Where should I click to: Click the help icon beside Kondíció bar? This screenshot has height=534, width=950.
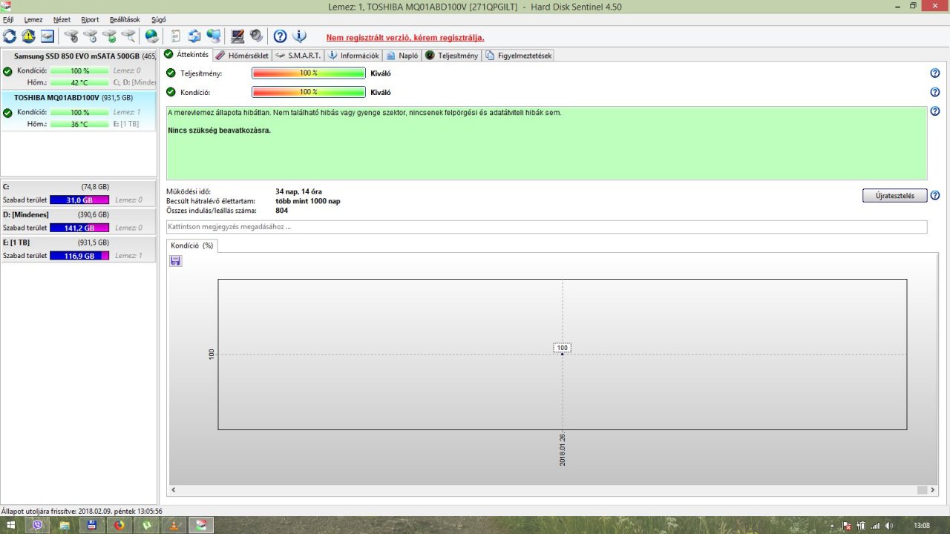[x=935, y=92]
